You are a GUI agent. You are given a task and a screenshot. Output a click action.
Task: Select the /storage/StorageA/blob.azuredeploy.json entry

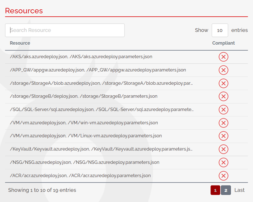tap(101, 83)
